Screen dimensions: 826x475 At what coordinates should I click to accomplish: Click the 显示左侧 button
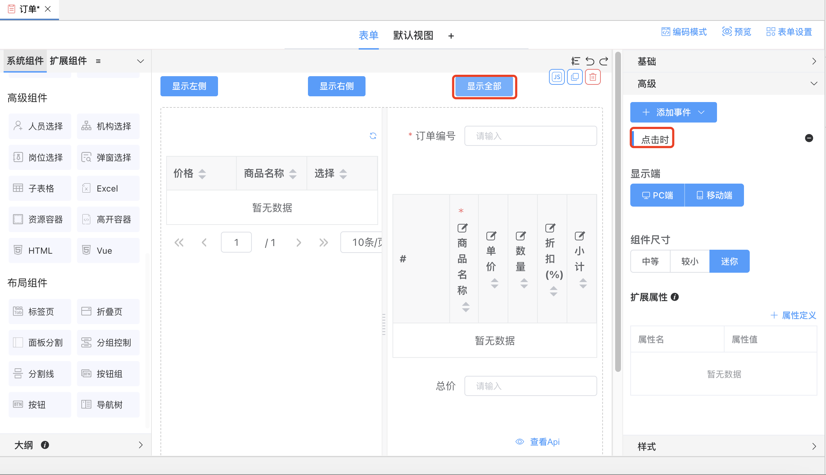(x=189, y=86)
